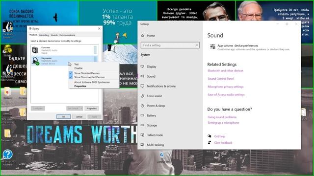Viewport: 314px width, 176px height.
Task: Click the Get help chat icon
Action: tap(209, 136)
